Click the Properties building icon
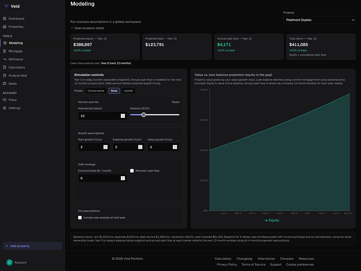 point(5,27)
